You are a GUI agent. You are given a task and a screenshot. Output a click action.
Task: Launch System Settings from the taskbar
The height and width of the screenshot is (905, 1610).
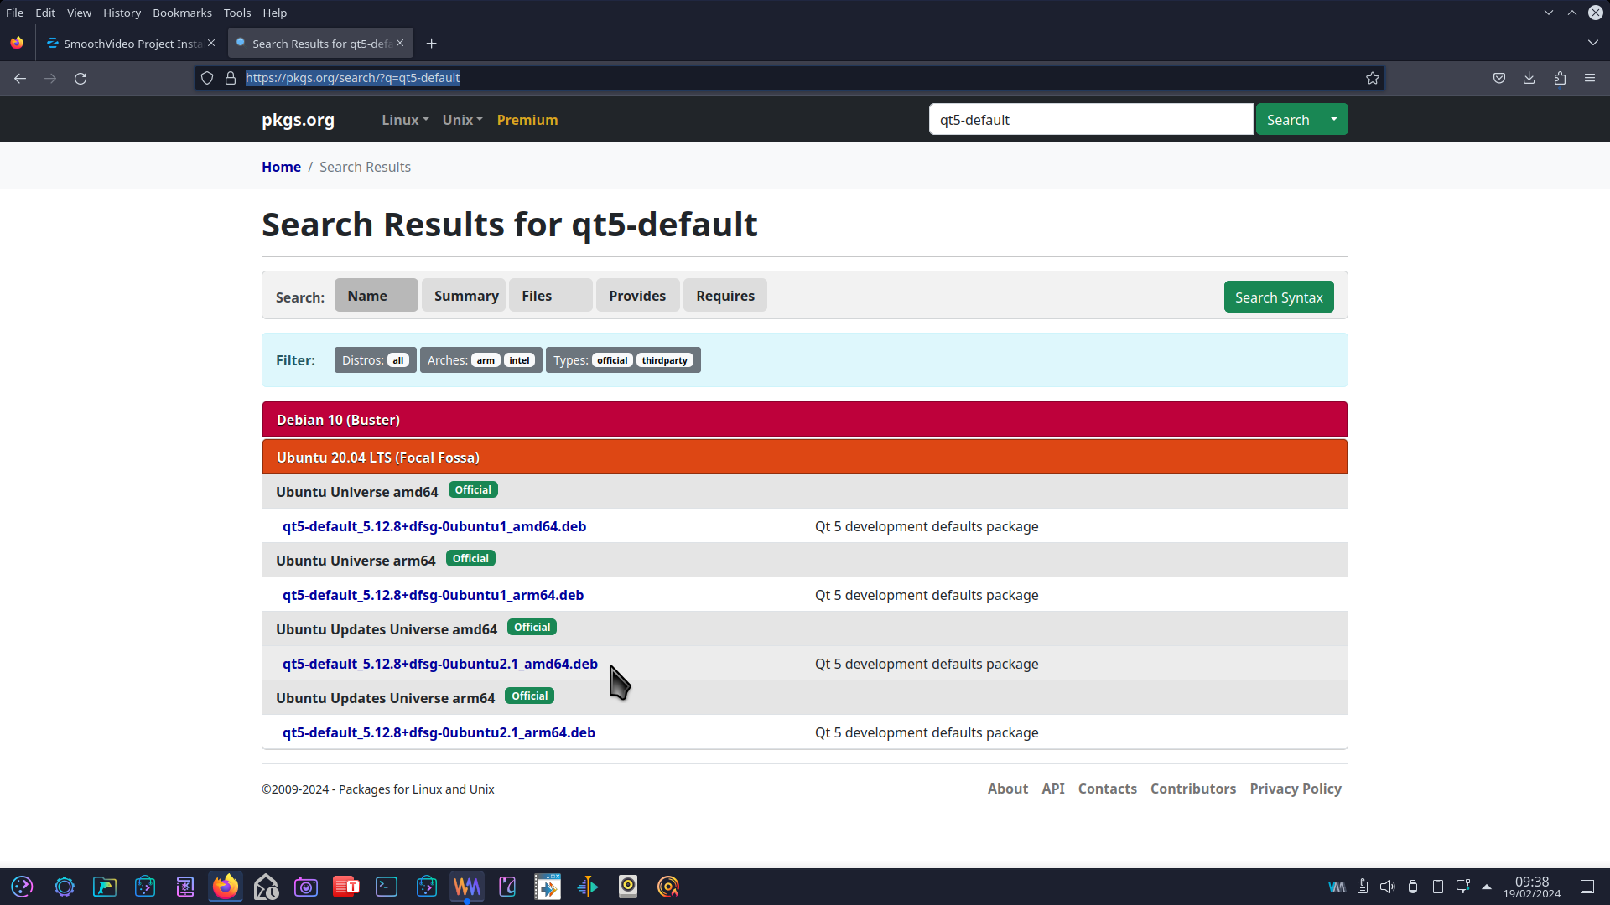point(65,887)
